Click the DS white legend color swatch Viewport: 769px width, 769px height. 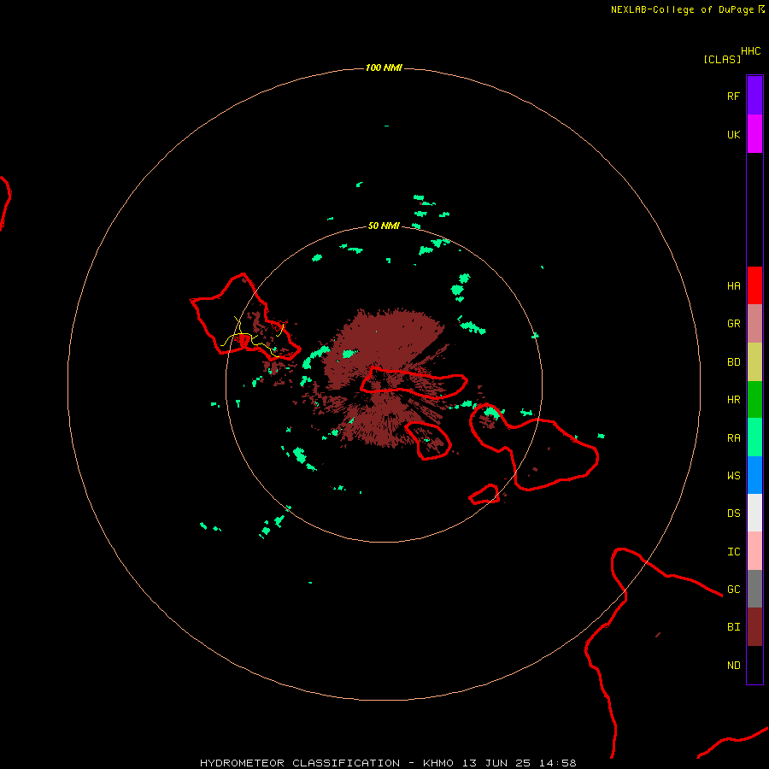(x=754, y=513)
